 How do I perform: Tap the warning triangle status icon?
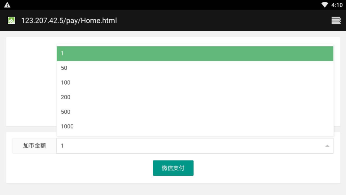(7, 5)
